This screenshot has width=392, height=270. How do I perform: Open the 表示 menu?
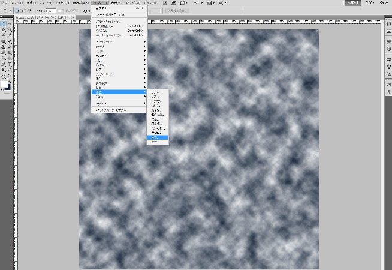[x=116, y=3]
